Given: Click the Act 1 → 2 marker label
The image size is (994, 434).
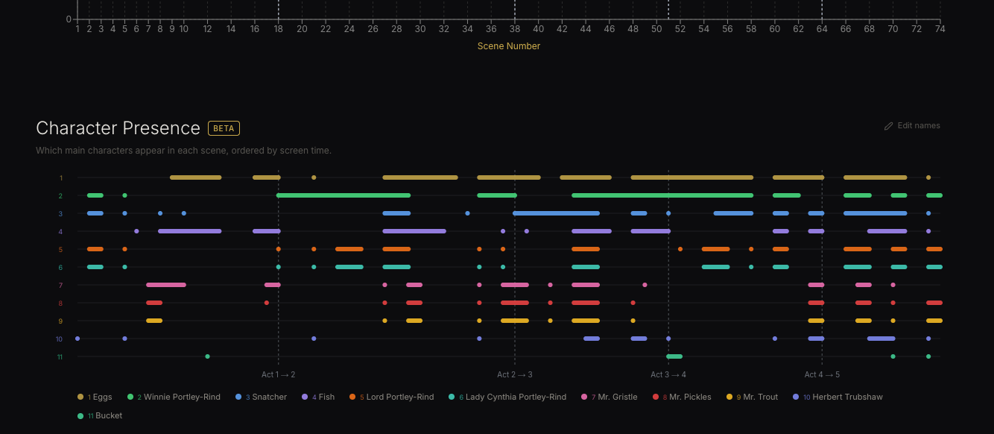Looking at the screenshot, I should [x=278, y=375].
